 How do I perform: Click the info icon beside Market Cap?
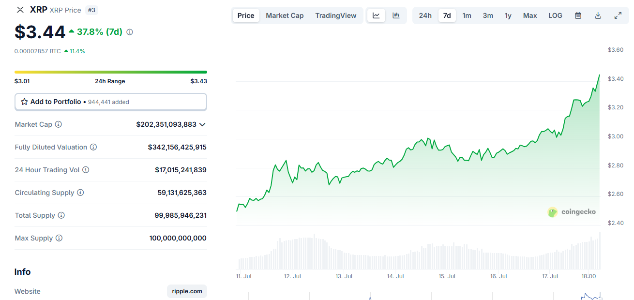coord(59,124)
